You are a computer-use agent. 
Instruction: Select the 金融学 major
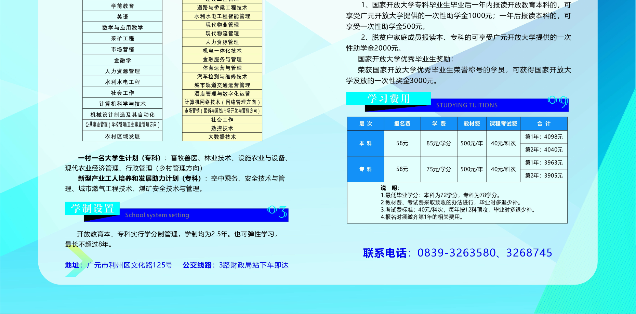[122, 60]
